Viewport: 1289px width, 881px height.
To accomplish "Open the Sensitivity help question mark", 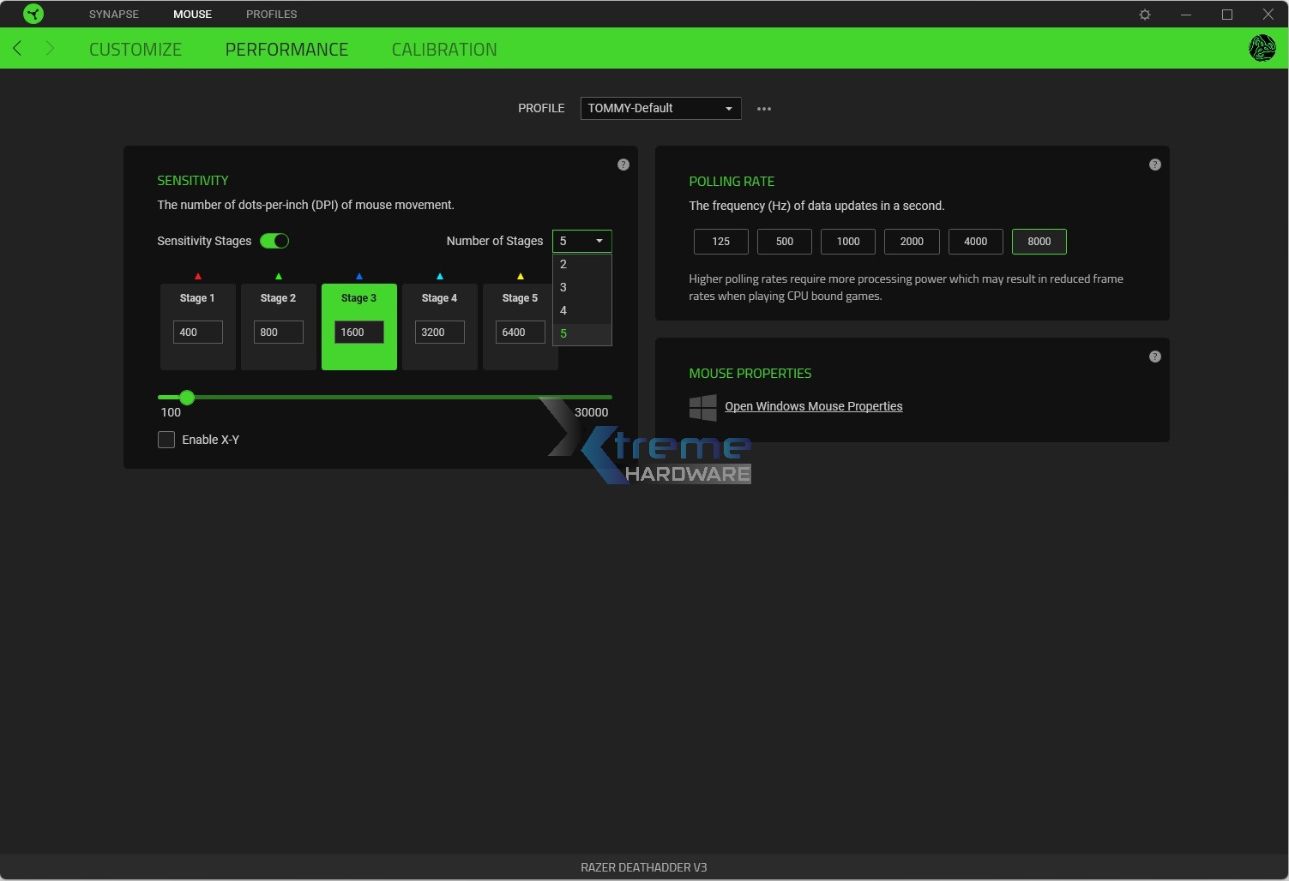I will click(623, 164).
